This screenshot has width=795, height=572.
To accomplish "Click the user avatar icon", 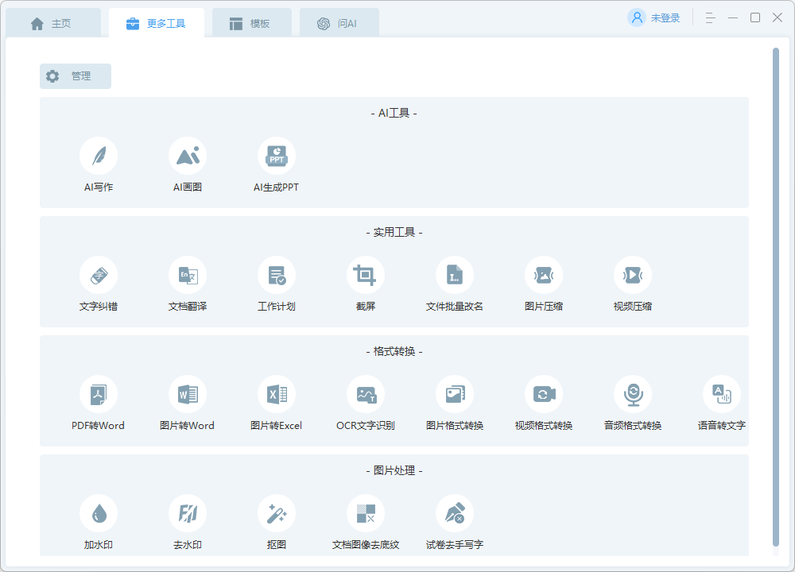I will click(x=637, y=17).
